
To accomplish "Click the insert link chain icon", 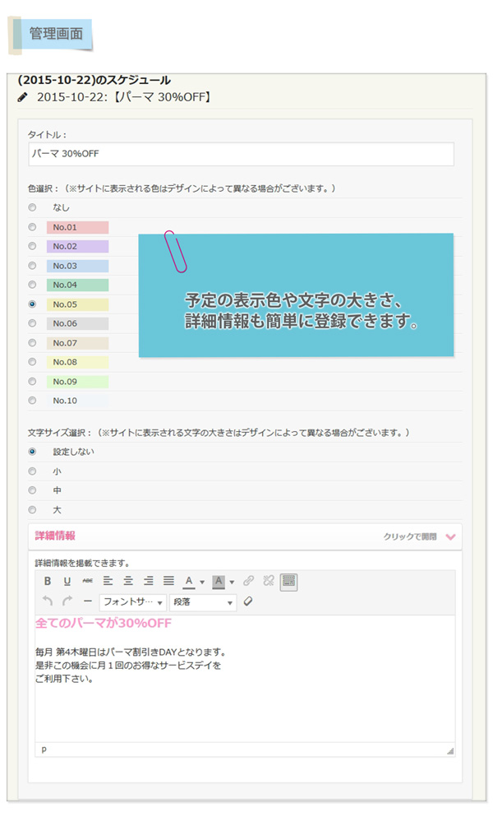I will point(248,581).
